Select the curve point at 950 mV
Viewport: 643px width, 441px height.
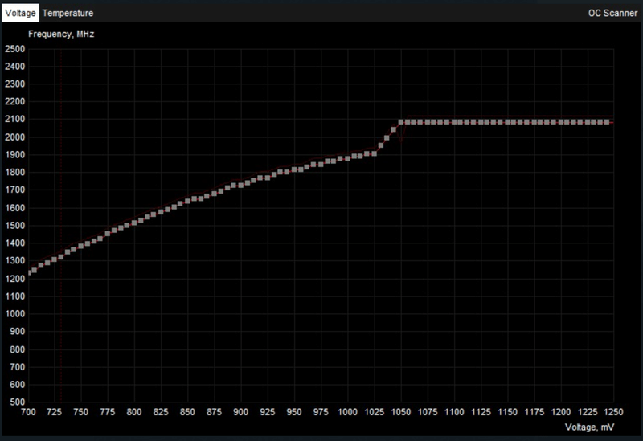tap(294, 169)
